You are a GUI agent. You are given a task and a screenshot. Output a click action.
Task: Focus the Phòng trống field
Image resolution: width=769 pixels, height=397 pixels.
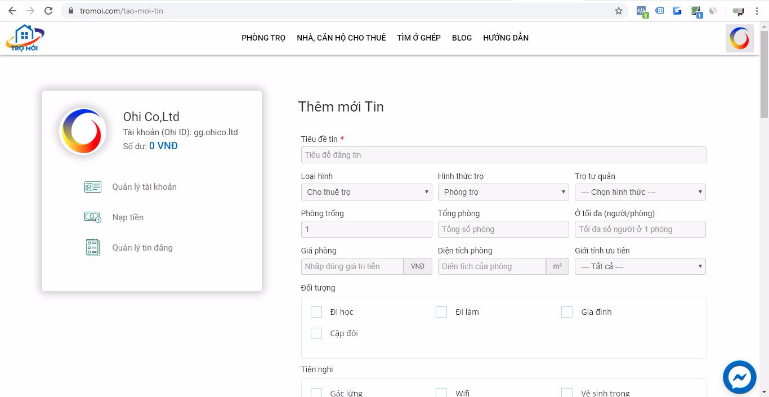pyautogui.click(x=366, y=229)
